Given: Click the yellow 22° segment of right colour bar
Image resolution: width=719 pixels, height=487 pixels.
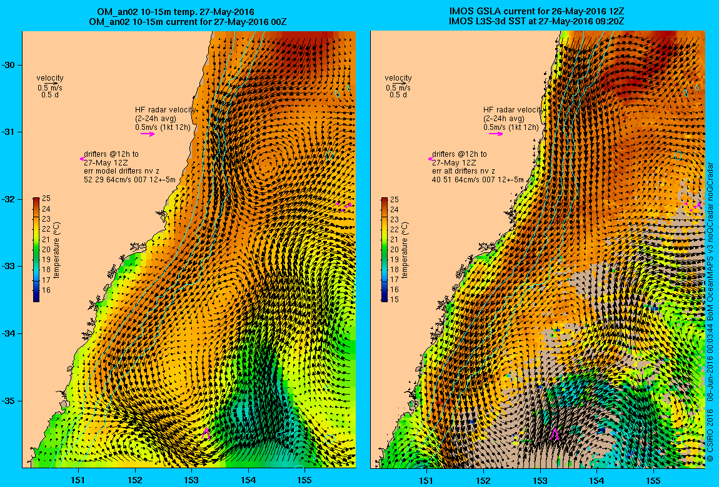Looking at the screenshot, I should [385, 230].
